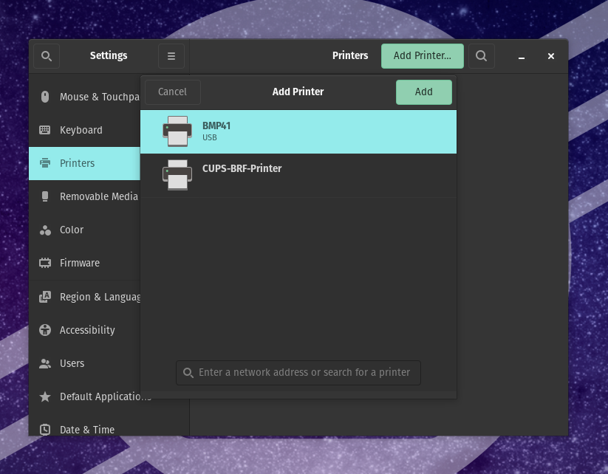
Task: Click the BMP41 printer thumbnail image
Action: [x=177, y=131]
